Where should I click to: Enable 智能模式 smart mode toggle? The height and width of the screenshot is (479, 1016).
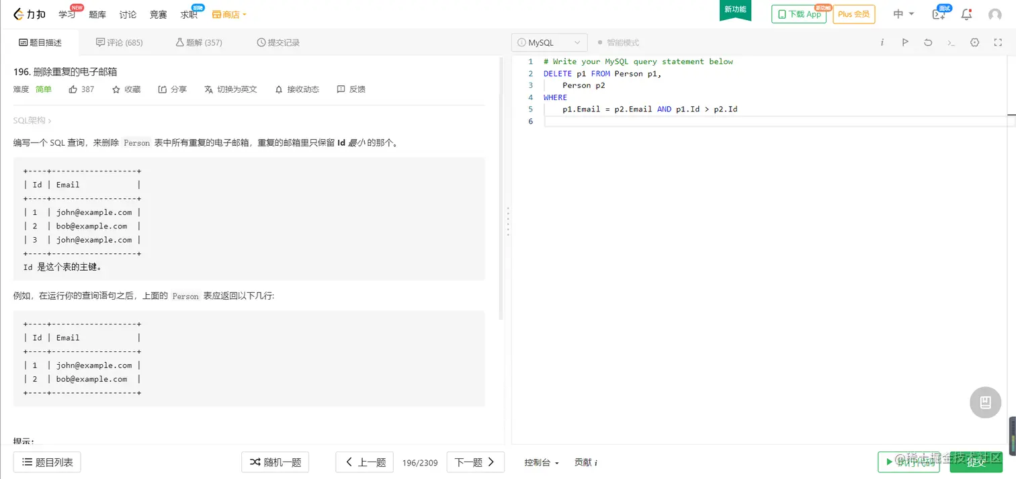pos(616,42)
